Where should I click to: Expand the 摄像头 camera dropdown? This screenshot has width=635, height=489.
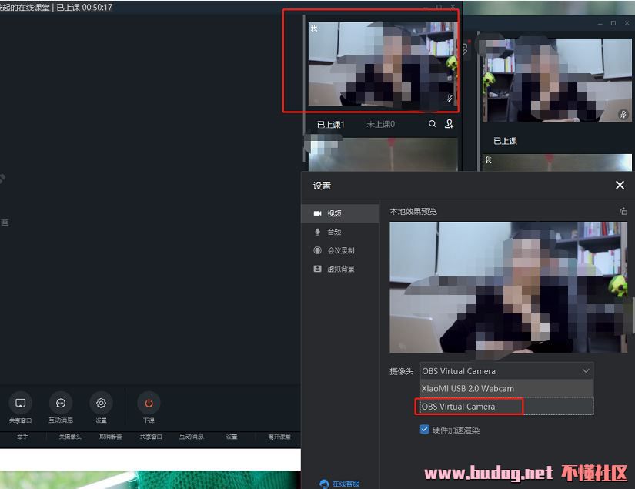[586, 371]
